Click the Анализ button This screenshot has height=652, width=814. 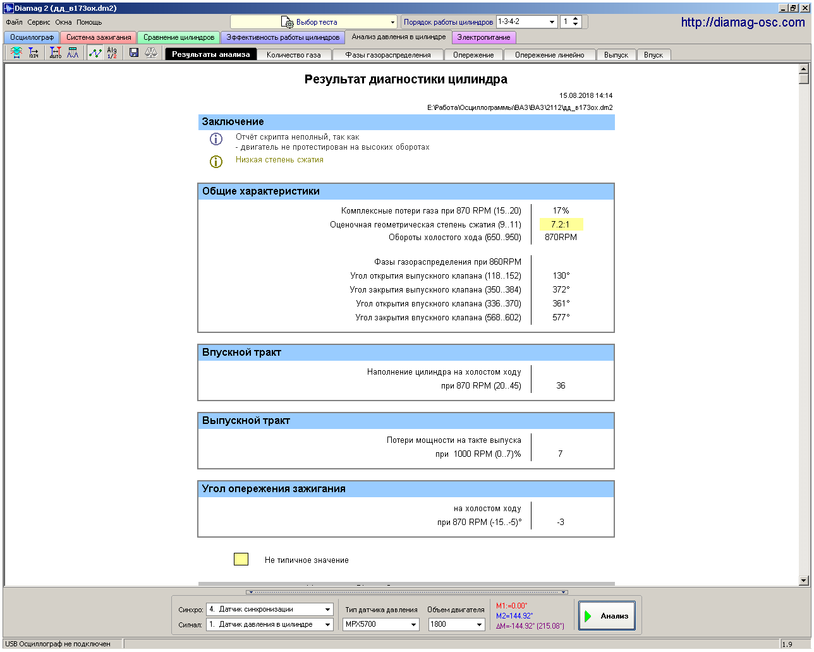click(607, 616)
